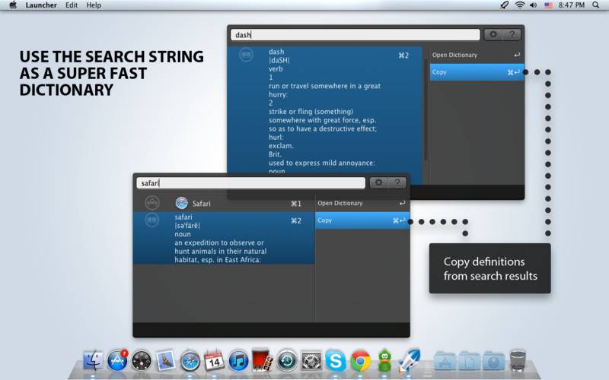The image size is (609, 380).
Task: Launch Google Chrome from the dock
Action: (x=360, y=361)
